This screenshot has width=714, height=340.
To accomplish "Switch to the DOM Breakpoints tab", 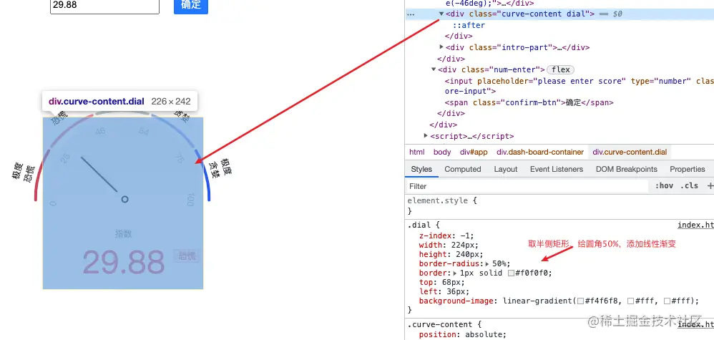I will tap(627, 169).
